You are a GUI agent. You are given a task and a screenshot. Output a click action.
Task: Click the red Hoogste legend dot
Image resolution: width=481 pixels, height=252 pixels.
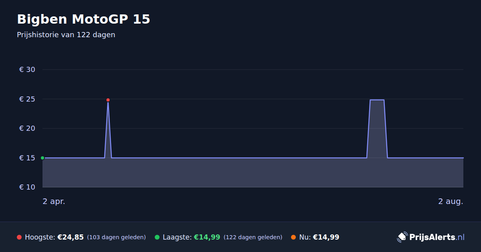pos(19,237)
